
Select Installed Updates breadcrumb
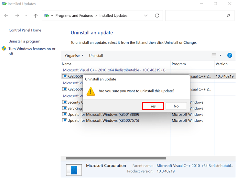(x=113, y=15)
